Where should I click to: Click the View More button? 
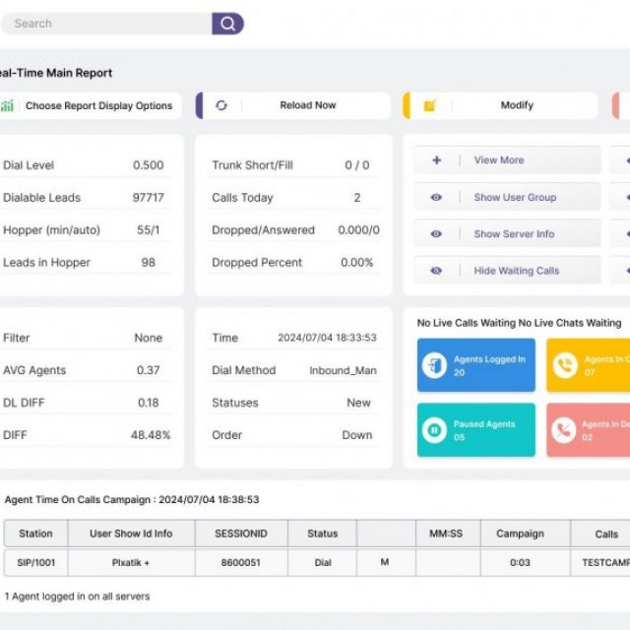coord(507,159)
